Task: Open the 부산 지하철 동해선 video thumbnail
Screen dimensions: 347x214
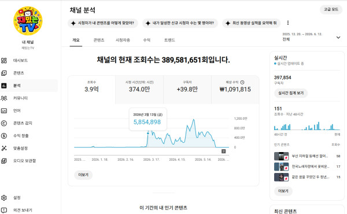Action: [281, 156]
